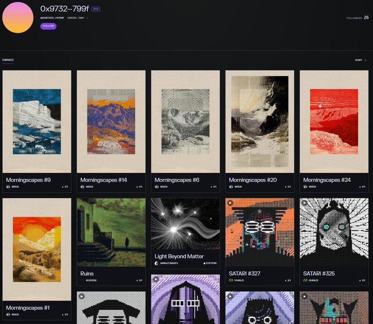
Task: Click the REVERSE creator name under Ruins
Action: tap(92, 280)
